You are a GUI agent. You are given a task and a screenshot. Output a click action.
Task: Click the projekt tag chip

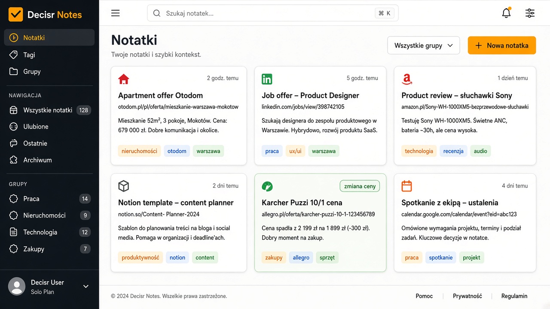472,257
